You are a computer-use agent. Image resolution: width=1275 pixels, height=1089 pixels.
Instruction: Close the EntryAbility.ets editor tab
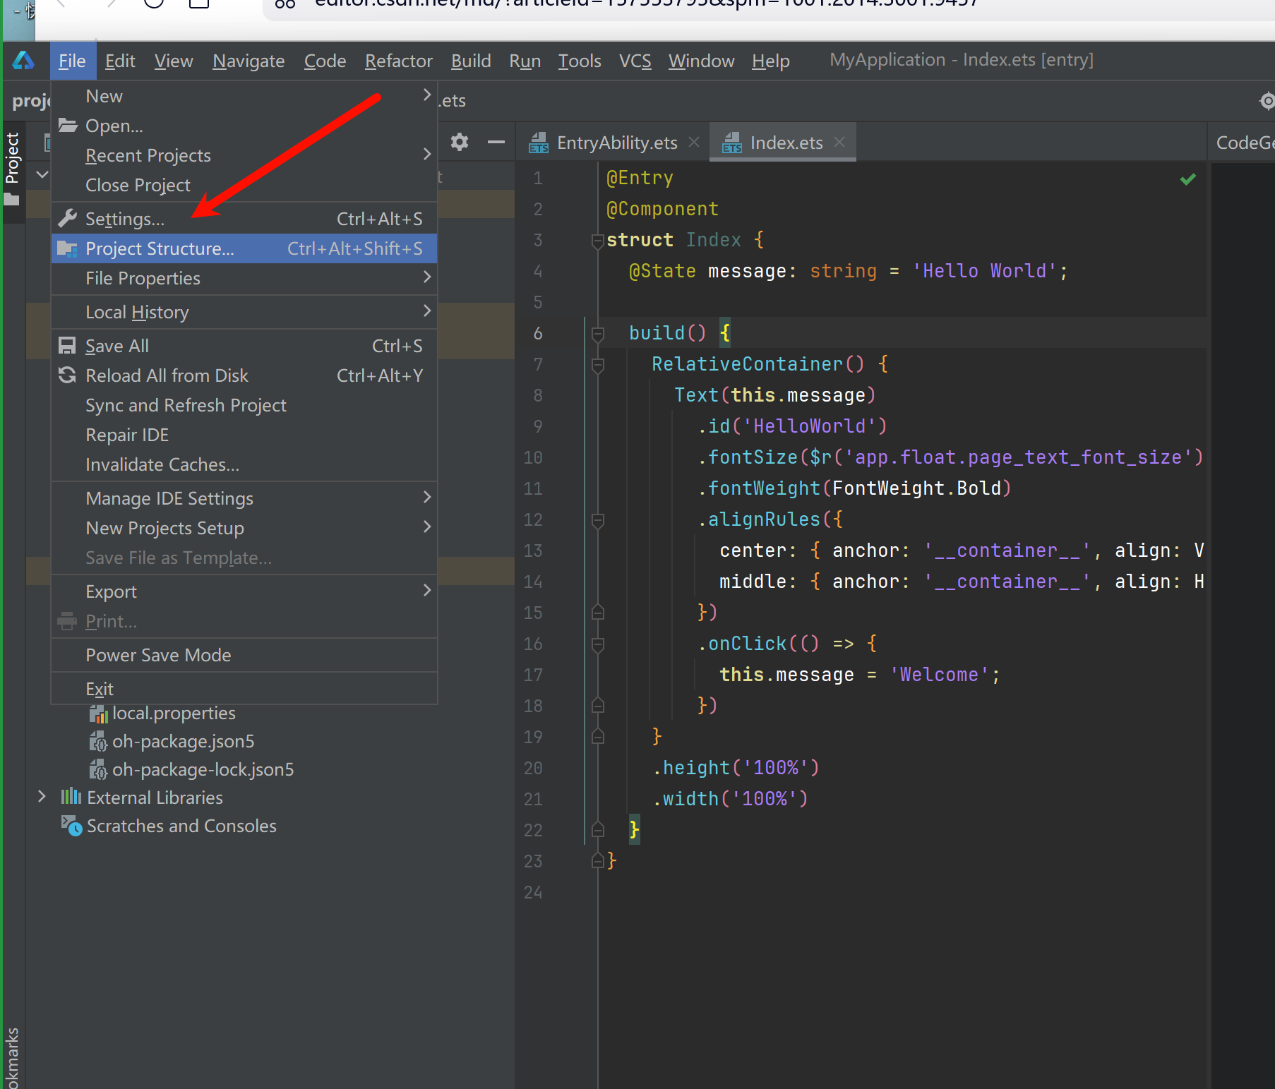point(694,142)
